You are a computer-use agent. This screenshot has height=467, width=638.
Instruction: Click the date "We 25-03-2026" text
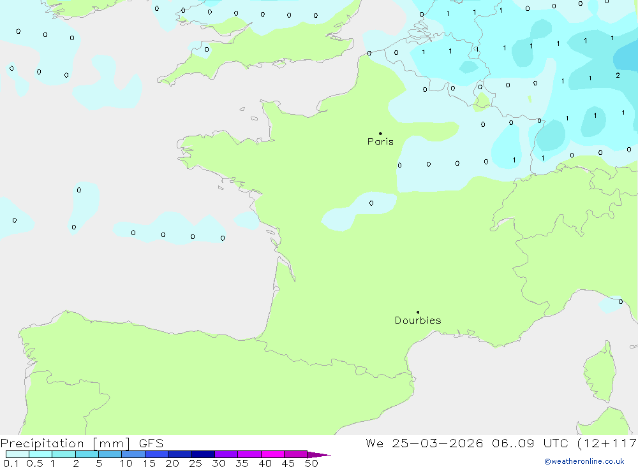click(424, 443)
